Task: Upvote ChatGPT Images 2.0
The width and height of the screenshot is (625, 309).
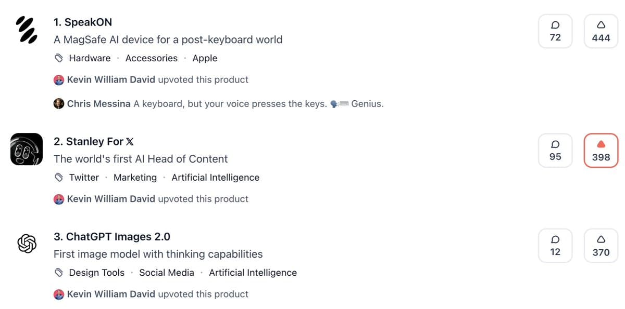Action: click(601, 246)
